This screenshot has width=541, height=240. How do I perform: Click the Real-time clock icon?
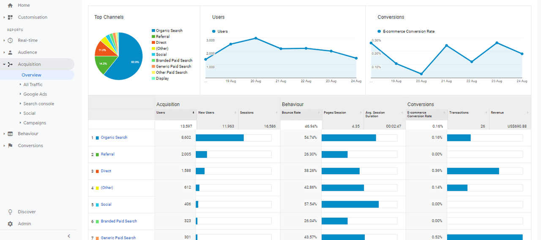(x=10, y=40)
